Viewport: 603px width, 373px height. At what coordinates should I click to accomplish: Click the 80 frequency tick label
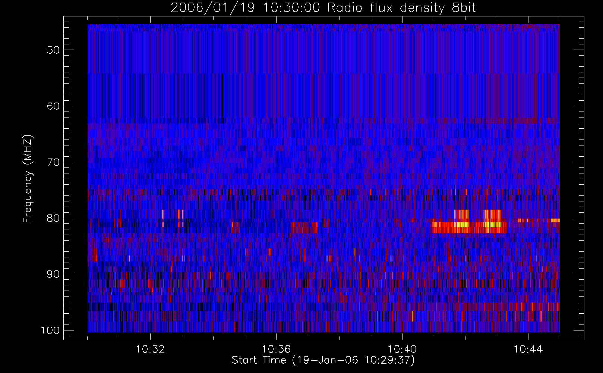(x=53, y=218)
